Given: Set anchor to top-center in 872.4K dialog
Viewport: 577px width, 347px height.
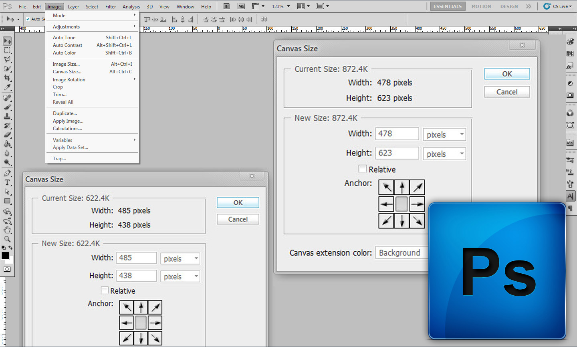Looking at the screenshot, I should [402, 187].
